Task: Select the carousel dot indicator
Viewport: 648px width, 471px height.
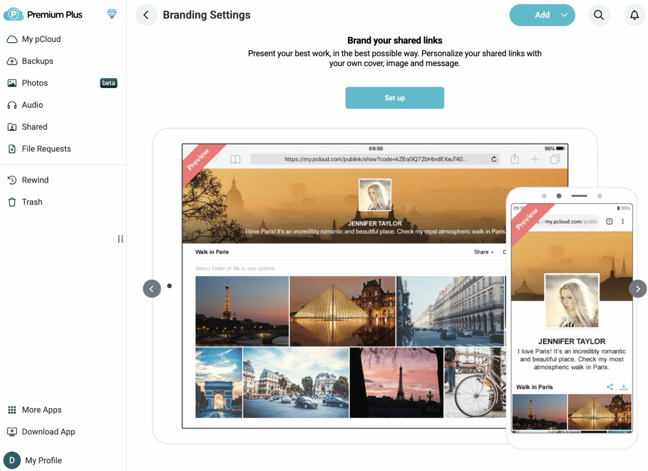Action: point(169,286)
